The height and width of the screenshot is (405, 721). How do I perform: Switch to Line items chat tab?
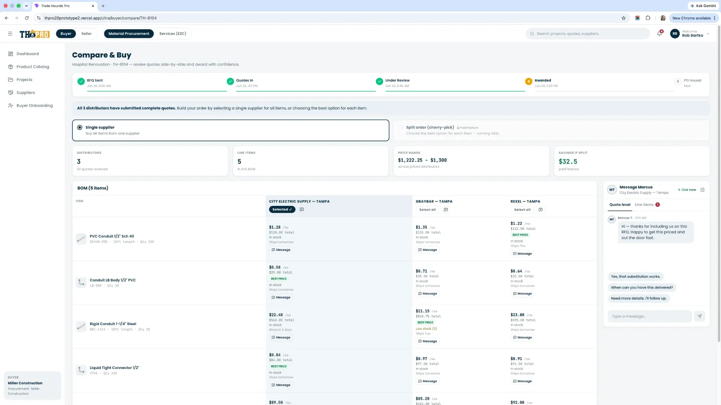tap(647, 205)
